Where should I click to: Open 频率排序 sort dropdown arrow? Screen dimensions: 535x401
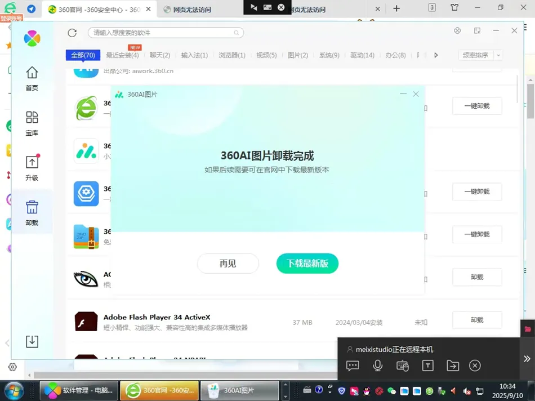[x=498, y=55]
